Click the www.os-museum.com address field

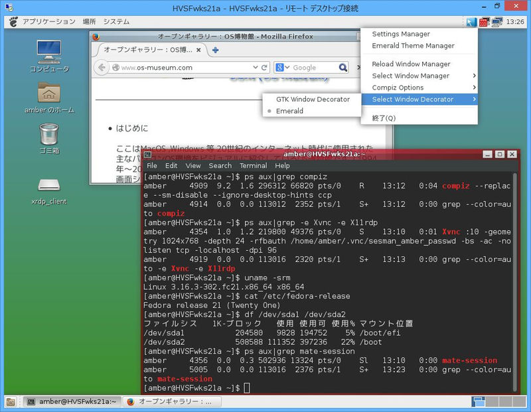click(185, 68)
